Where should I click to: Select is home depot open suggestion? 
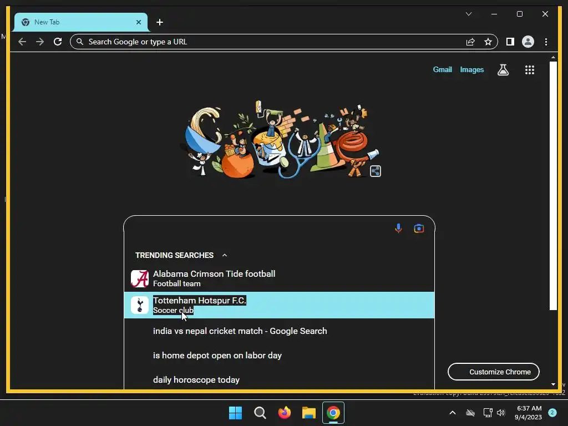coord(279,356)
